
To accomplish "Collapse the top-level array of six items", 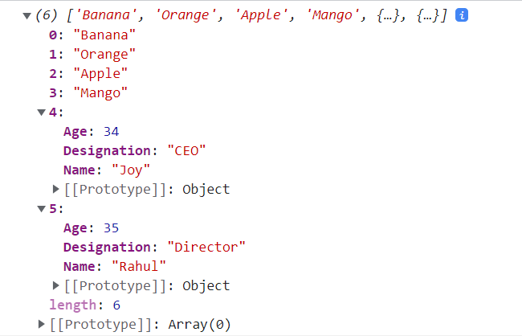I will click(x=27, y=15).
